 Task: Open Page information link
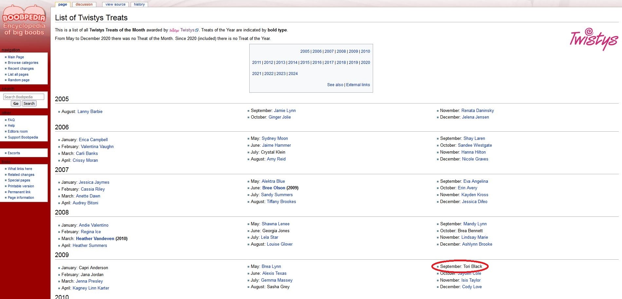[21, 197]
